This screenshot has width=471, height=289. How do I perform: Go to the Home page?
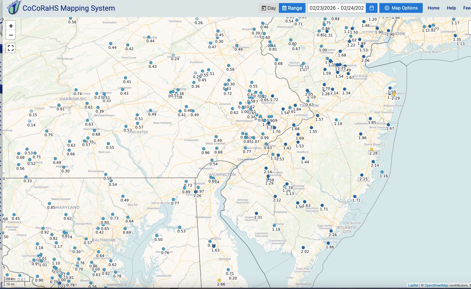click(x=433, y=8)
